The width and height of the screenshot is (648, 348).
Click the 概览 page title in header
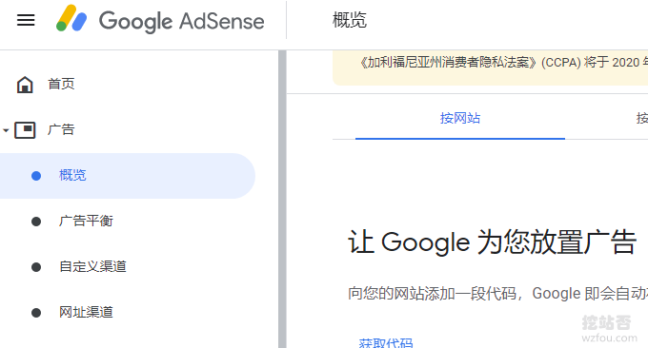[350, 20]
